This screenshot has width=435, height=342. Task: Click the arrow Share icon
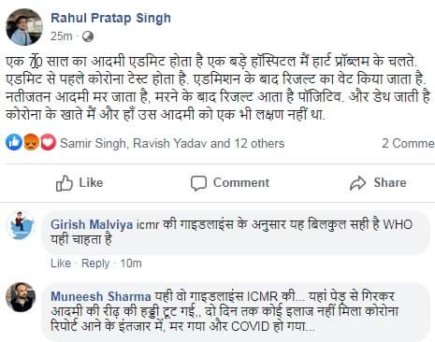357,183
